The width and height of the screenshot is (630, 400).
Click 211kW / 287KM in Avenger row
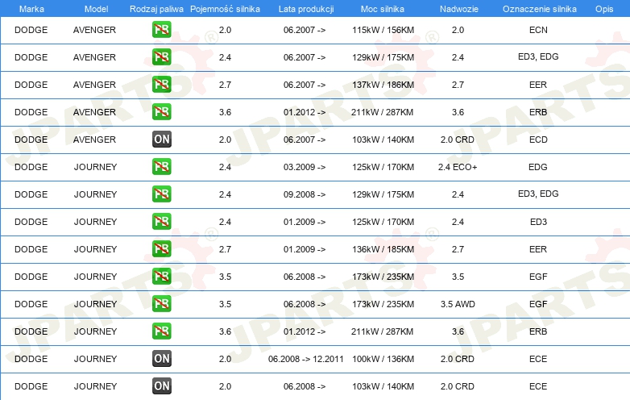tap(382, 112)
